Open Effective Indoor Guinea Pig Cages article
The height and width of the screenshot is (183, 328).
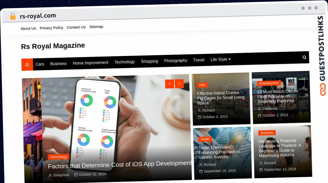pyautogui.click(x=221, y=98)
